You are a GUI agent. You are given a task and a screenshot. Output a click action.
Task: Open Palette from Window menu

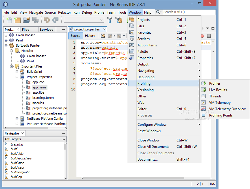[x=164, y=52]
